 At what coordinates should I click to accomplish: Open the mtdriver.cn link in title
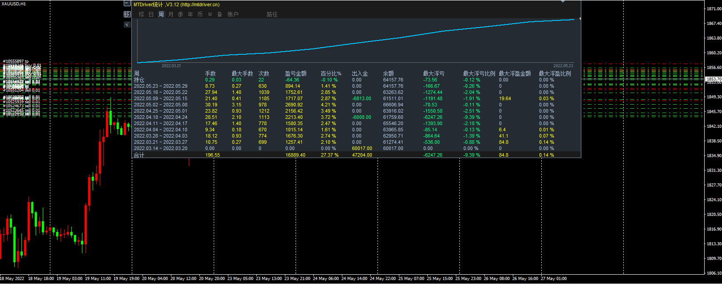point(200,4)
